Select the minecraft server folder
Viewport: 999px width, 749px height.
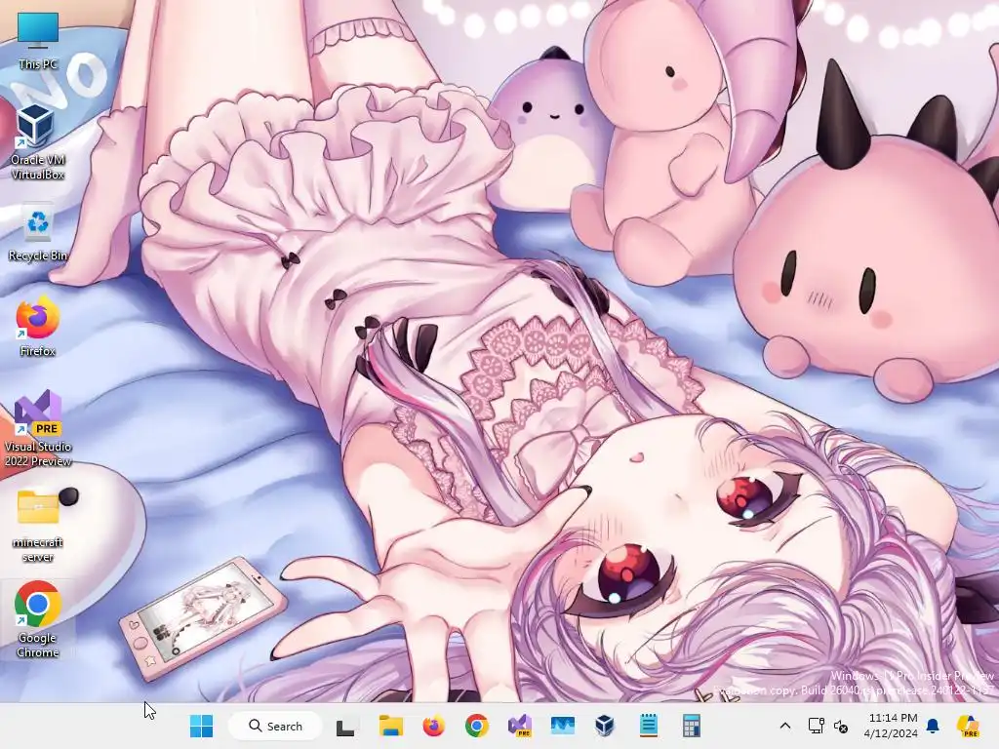[x=38, y=525]
